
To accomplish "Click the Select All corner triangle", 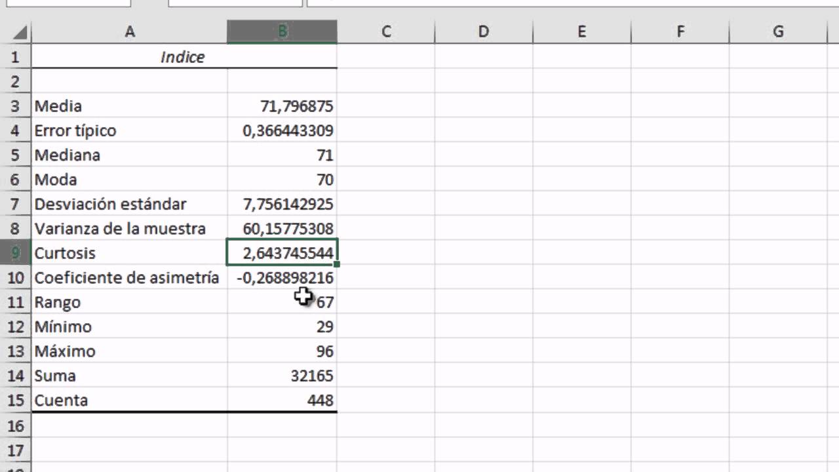I will tap(20, 31).
